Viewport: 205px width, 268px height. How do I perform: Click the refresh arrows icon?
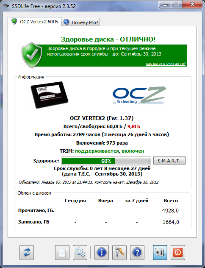click(27, 252)
